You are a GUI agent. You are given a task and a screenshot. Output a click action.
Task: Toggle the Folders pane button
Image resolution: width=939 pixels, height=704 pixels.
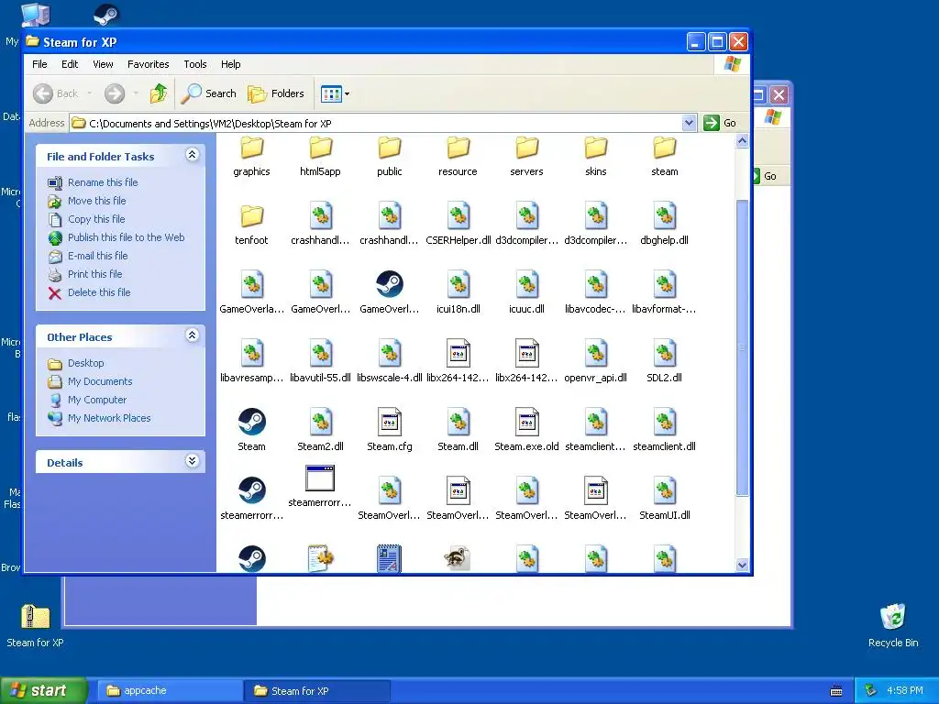[276, 93]
